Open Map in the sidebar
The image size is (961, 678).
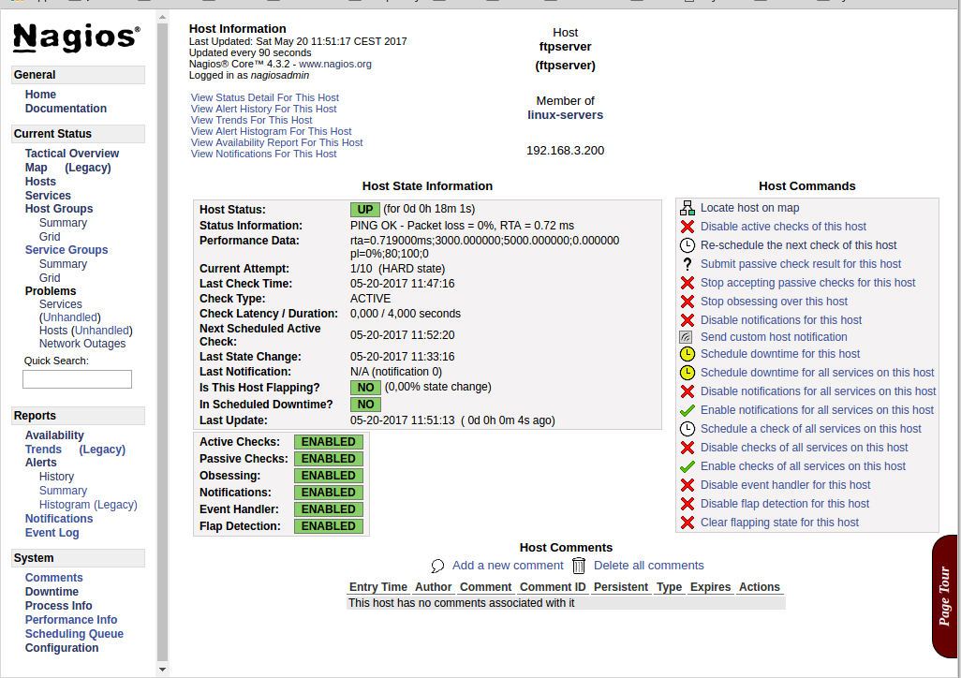click(x=37, y=168)
